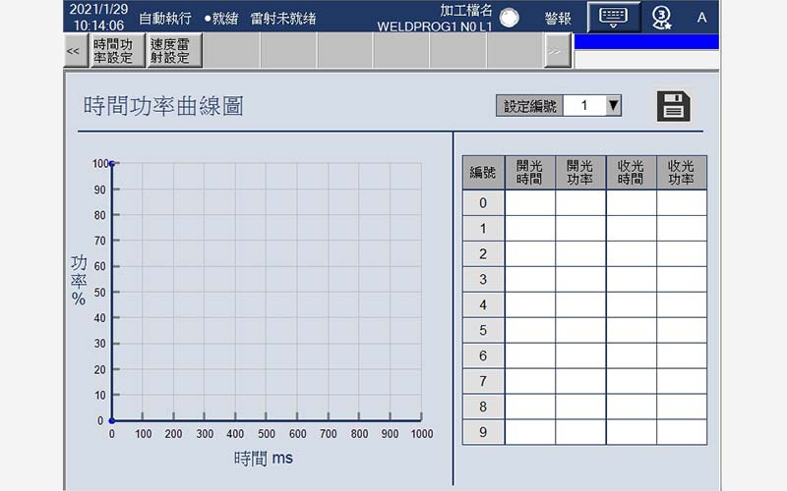The image size is (787, 491).
Task: Click the 開光功率 column header
Action: pos(580,173)
